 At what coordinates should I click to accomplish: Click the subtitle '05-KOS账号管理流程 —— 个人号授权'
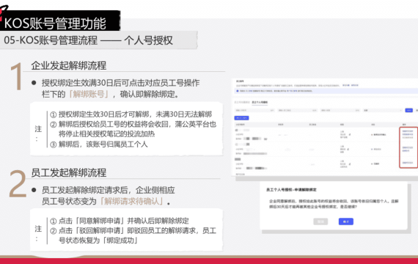coord(88,40)
